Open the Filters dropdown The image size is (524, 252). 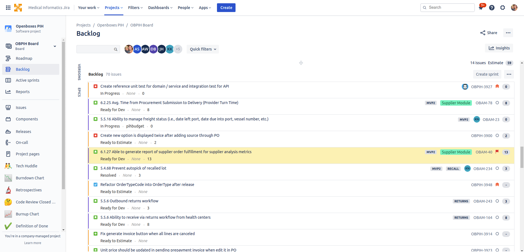coord(135,8)
